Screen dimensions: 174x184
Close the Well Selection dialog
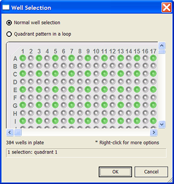[166, 8]
